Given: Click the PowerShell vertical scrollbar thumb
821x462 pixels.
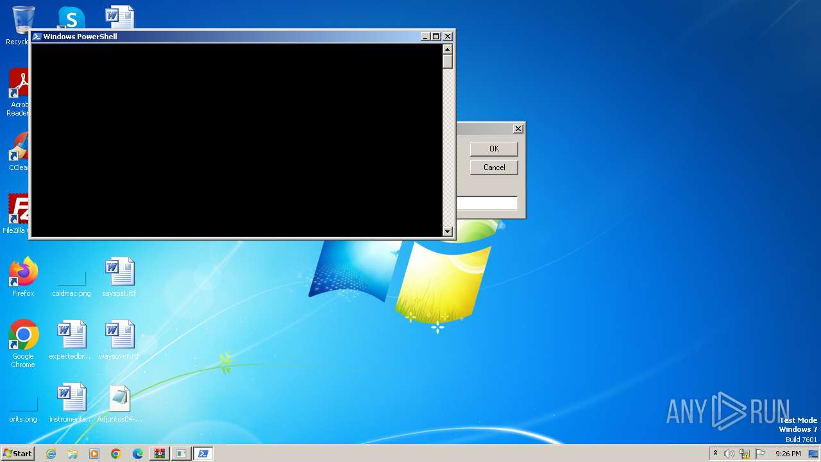Looking at the screenshot, I should click(x=448, y=62).
